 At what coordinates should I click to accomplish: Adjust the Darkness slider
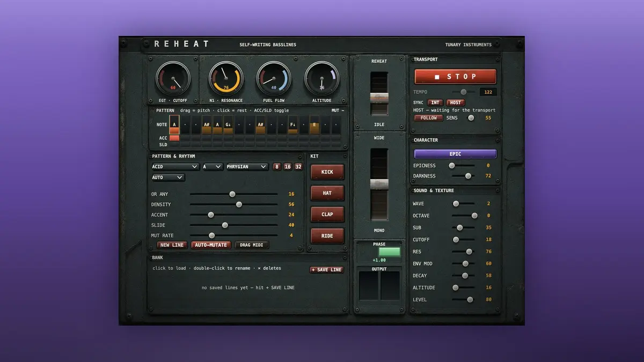click(464, 176)
